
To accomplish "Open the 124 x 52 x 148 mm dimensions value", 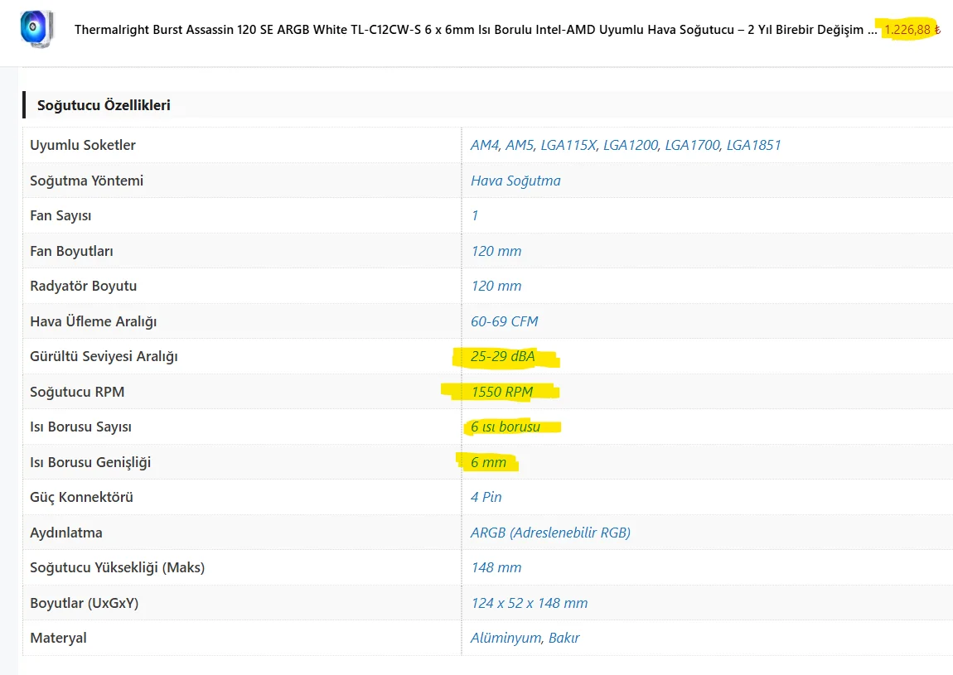I will [530, 603].
